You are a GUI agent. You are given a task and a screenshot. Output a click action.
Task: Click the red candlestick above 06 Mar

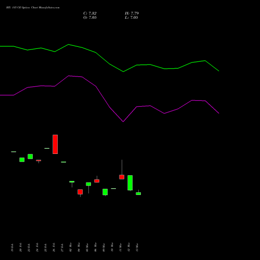point(97,181)
